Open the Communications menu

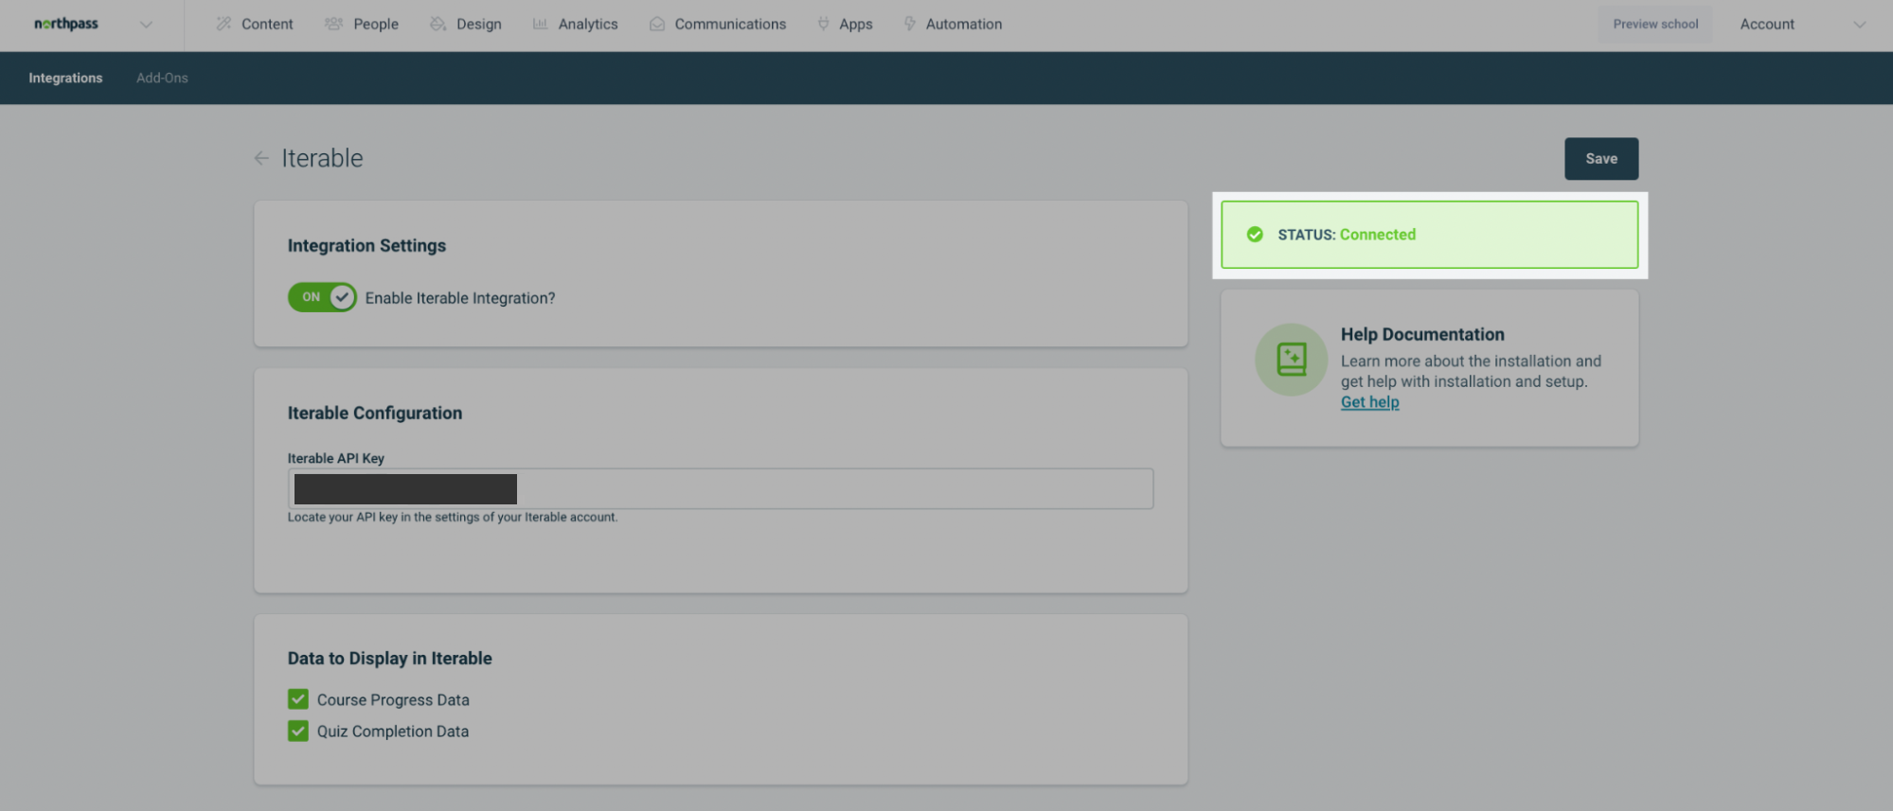click(x=730, y=24)
